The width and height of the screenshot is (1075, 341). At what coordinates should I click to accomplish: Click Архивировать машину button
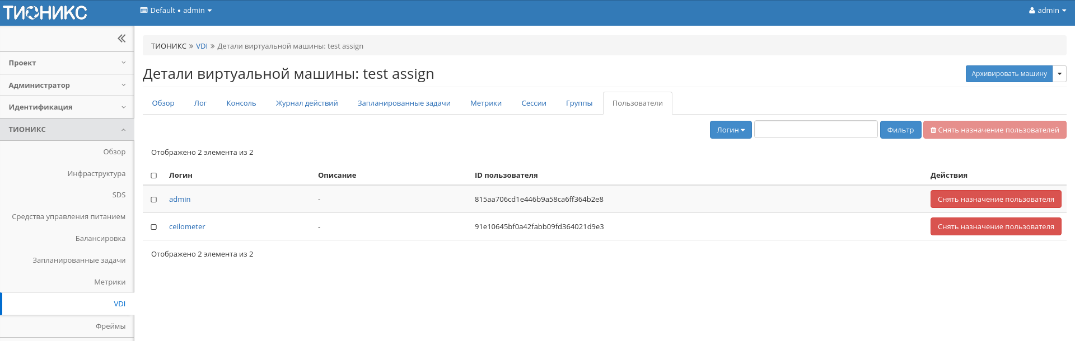pyautogui.click(x=1008, y=74)
